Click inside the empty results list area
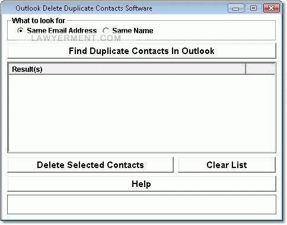 pos(142,113)
